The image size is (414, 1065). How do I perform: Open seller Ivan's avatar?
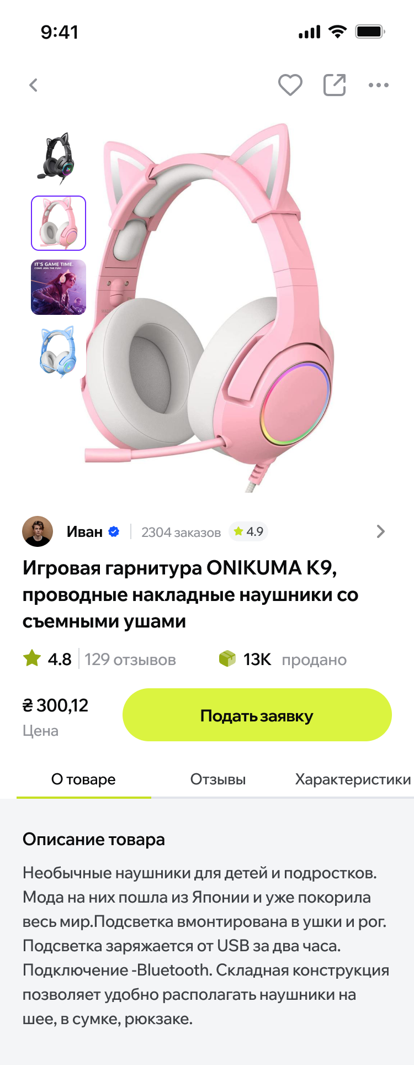(38, 531)
